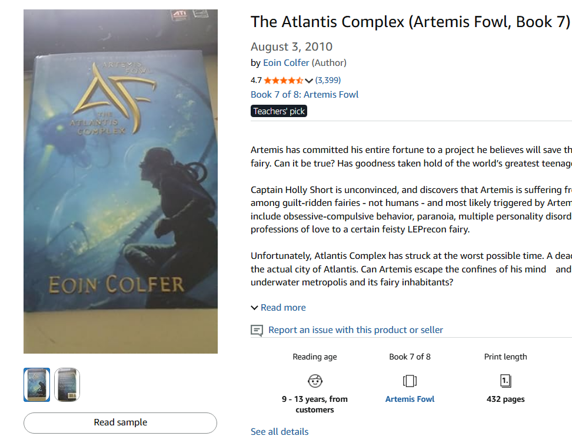The image size is (572, 436).
Task: Click the book series icon
Action: 410,380
